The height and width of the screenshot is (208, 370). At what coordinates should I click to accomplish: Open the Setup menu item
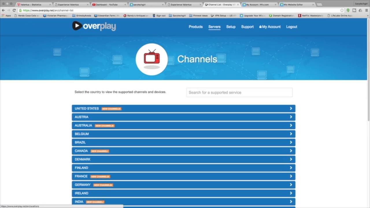click(231, 27)
